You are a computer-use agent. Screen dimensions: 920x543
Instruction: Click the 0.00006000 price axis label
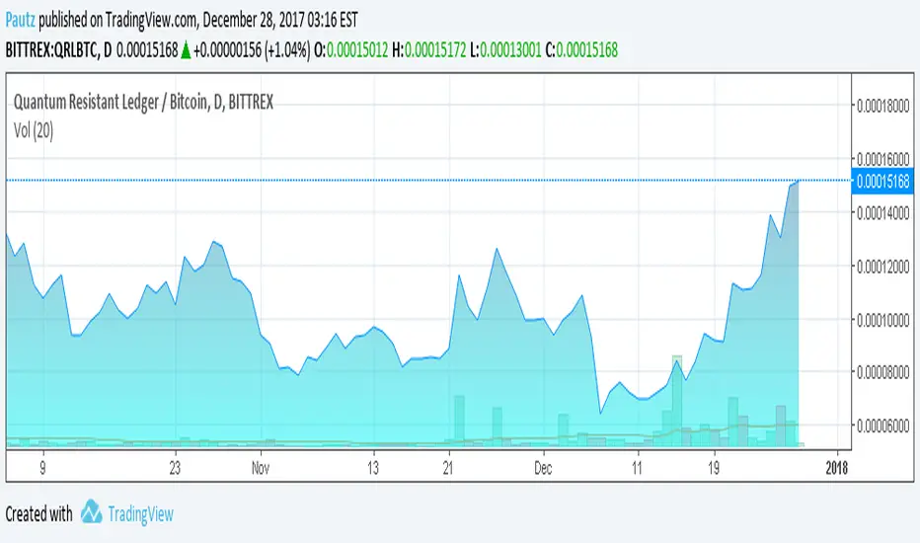click(883, 425)
